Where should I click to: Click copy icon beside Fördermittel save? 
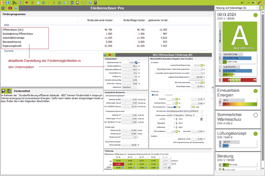click(9, 91)
